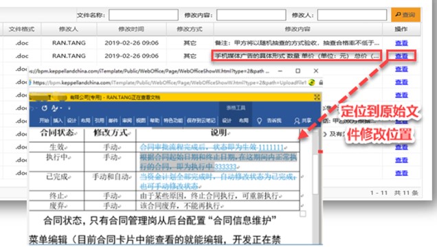The image size is (437, 247).
Task: Click the 修改时间 column header
Action: click(131, 29)
